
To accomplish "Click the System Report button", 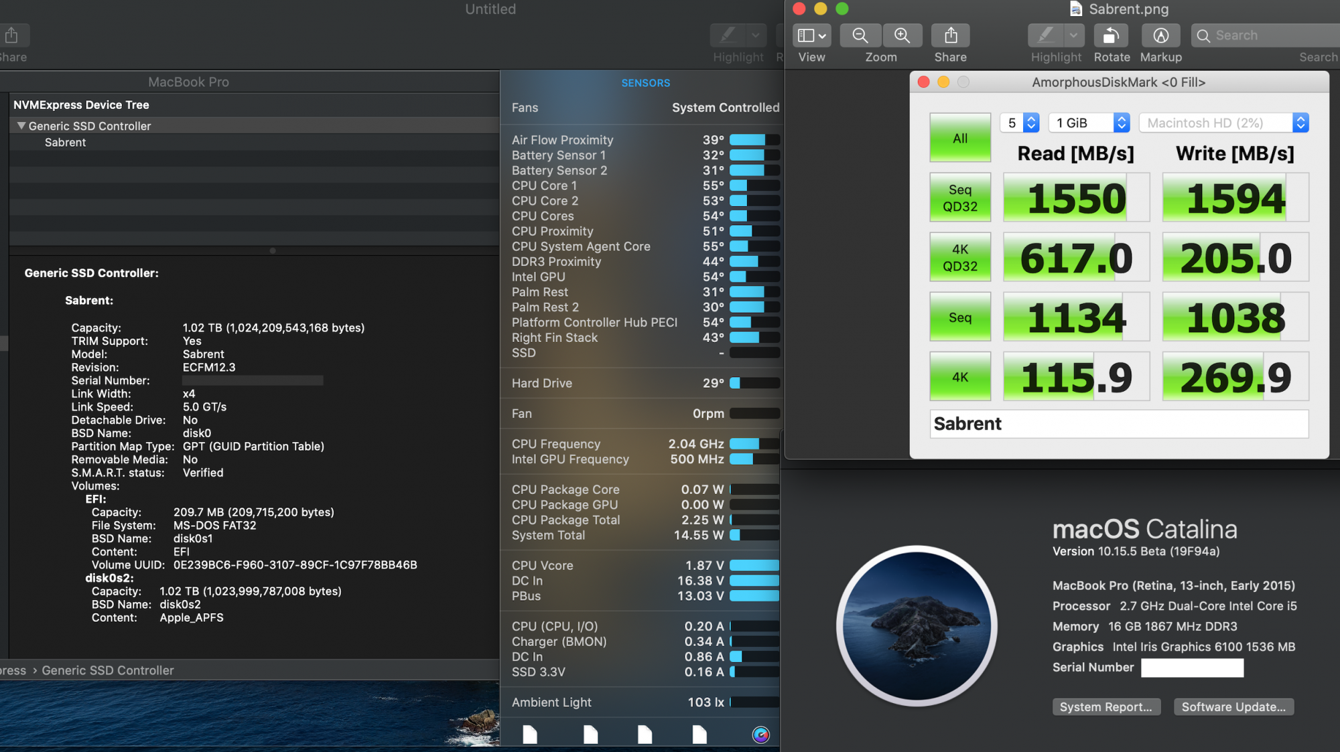I will 1105,707.
